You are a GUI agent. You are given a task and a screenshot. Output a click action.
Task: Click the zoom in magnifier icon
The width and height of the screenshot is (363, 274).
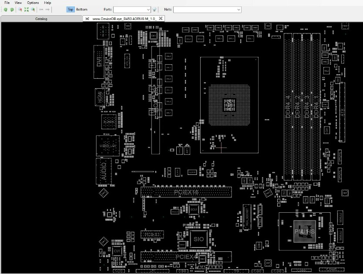pyautogui.click(x=33, y=10)
